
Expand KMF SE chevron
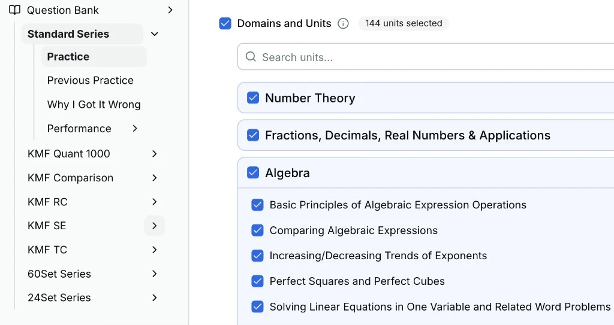coord(154,226)
